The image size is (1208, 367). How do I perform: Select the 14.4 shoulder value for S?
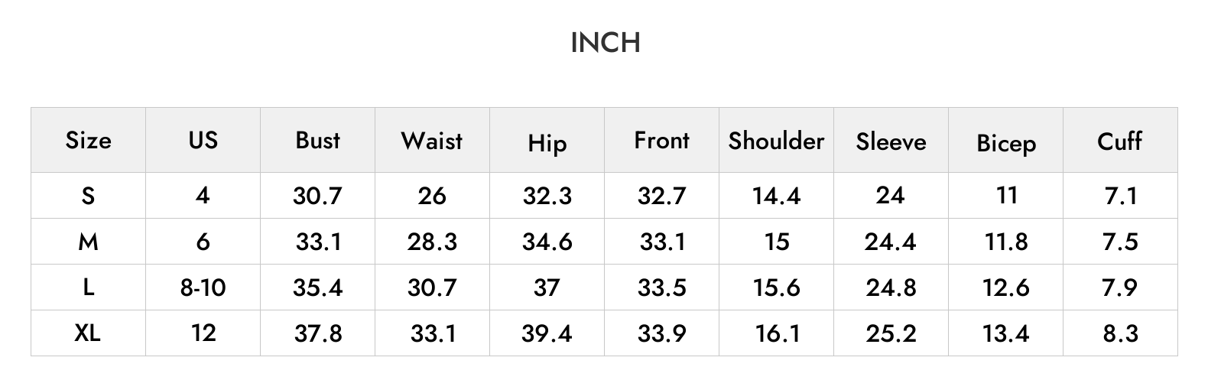click(x=776, y=196)
